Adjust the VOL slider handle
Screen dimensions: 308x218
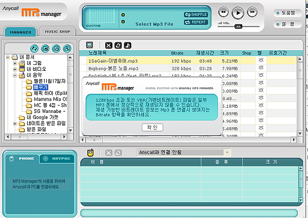tap(239, 27)
